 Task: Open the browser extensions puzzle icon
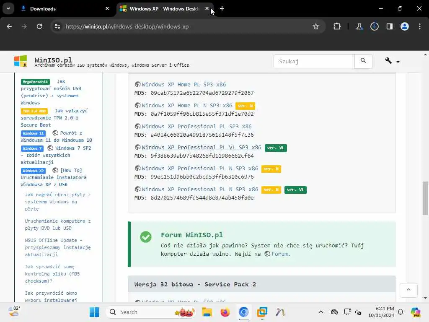337,26
